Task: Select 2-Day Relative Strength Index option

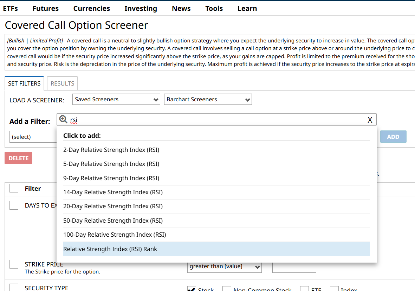Action: point(111,150)
